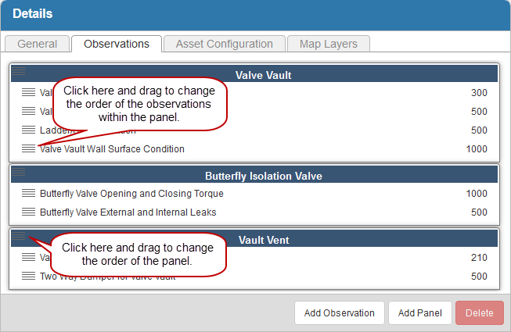Switch to the General tab
The width and height of the screenshot is (511, 332).
tap(37, 44)
